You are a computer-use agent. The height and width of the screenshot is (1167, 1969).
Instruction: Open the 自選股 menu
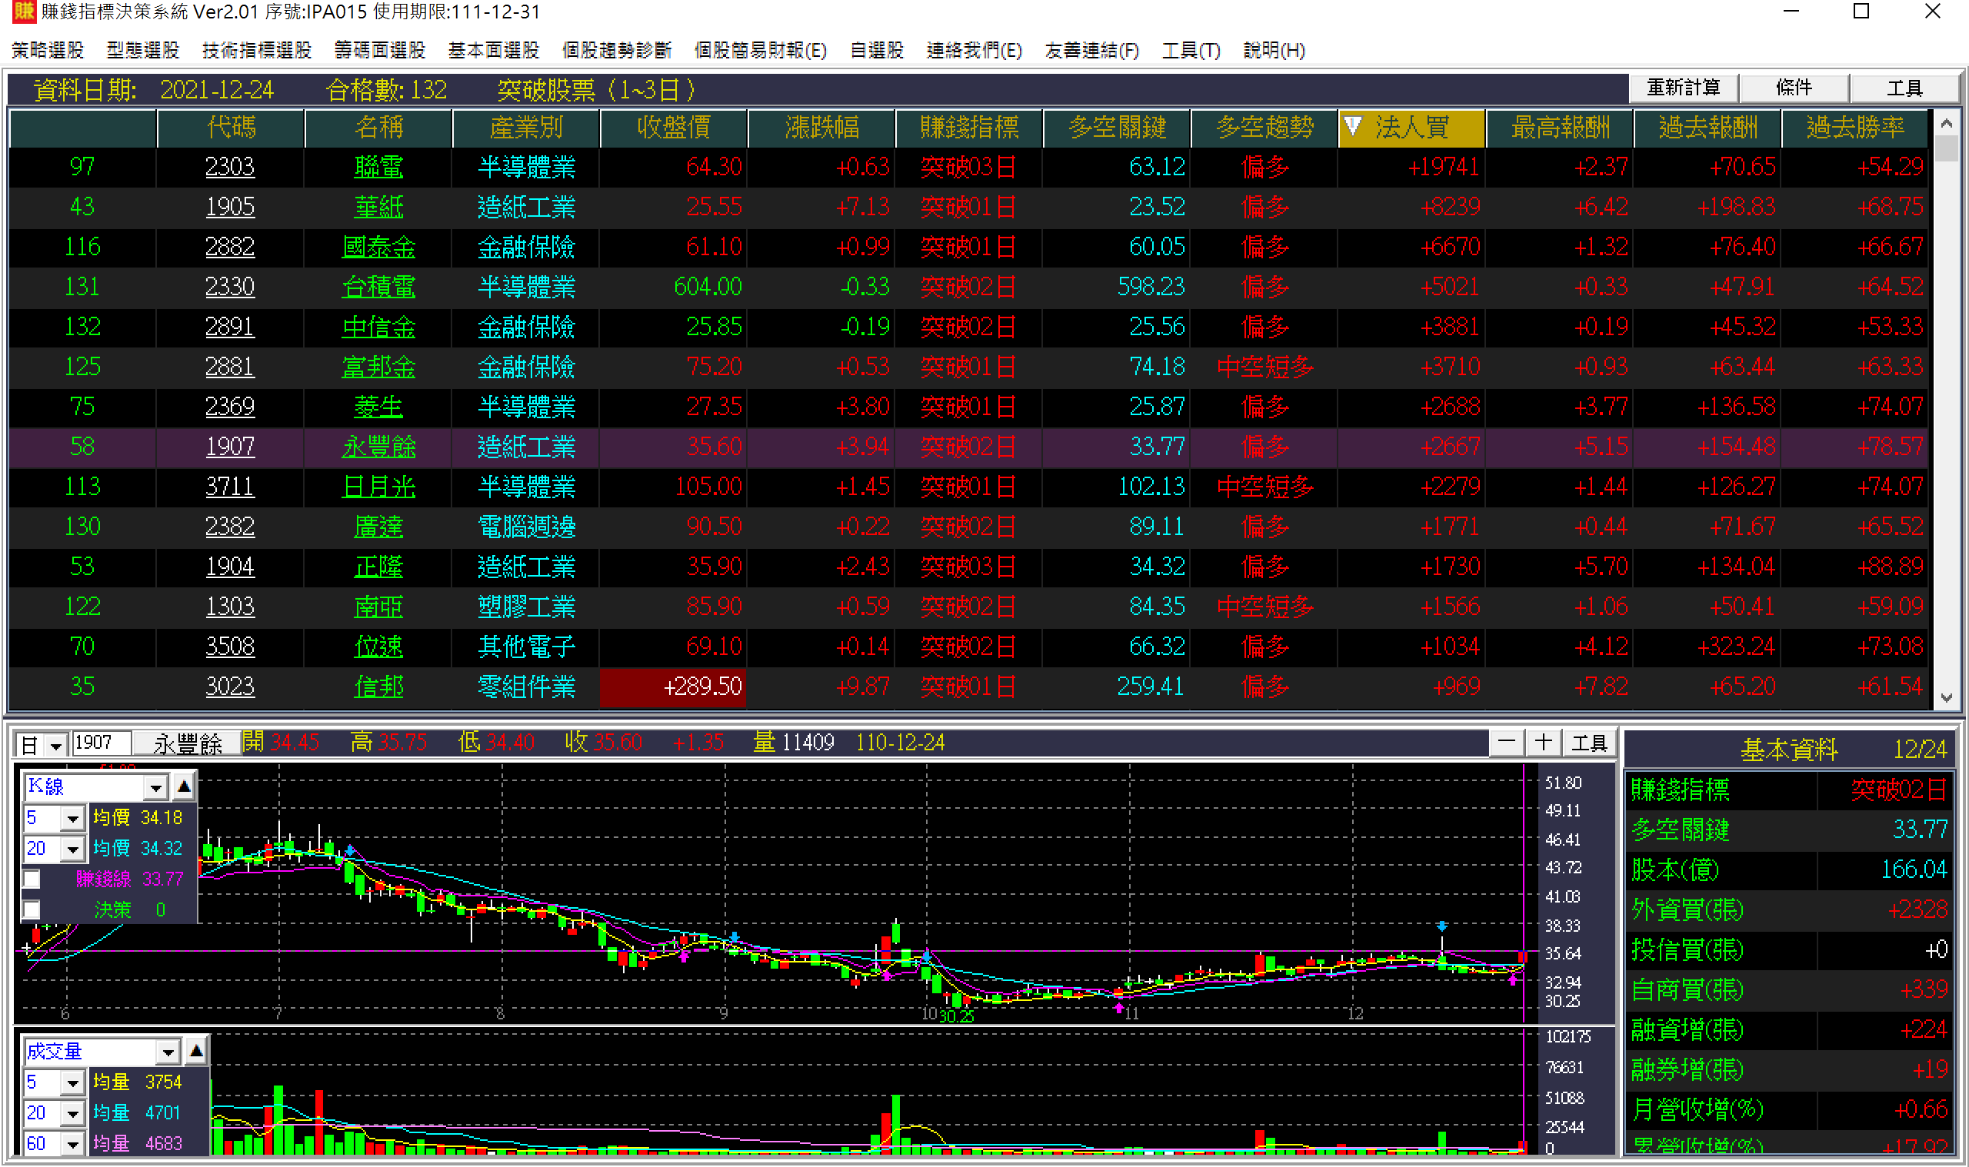pos(876,50)
